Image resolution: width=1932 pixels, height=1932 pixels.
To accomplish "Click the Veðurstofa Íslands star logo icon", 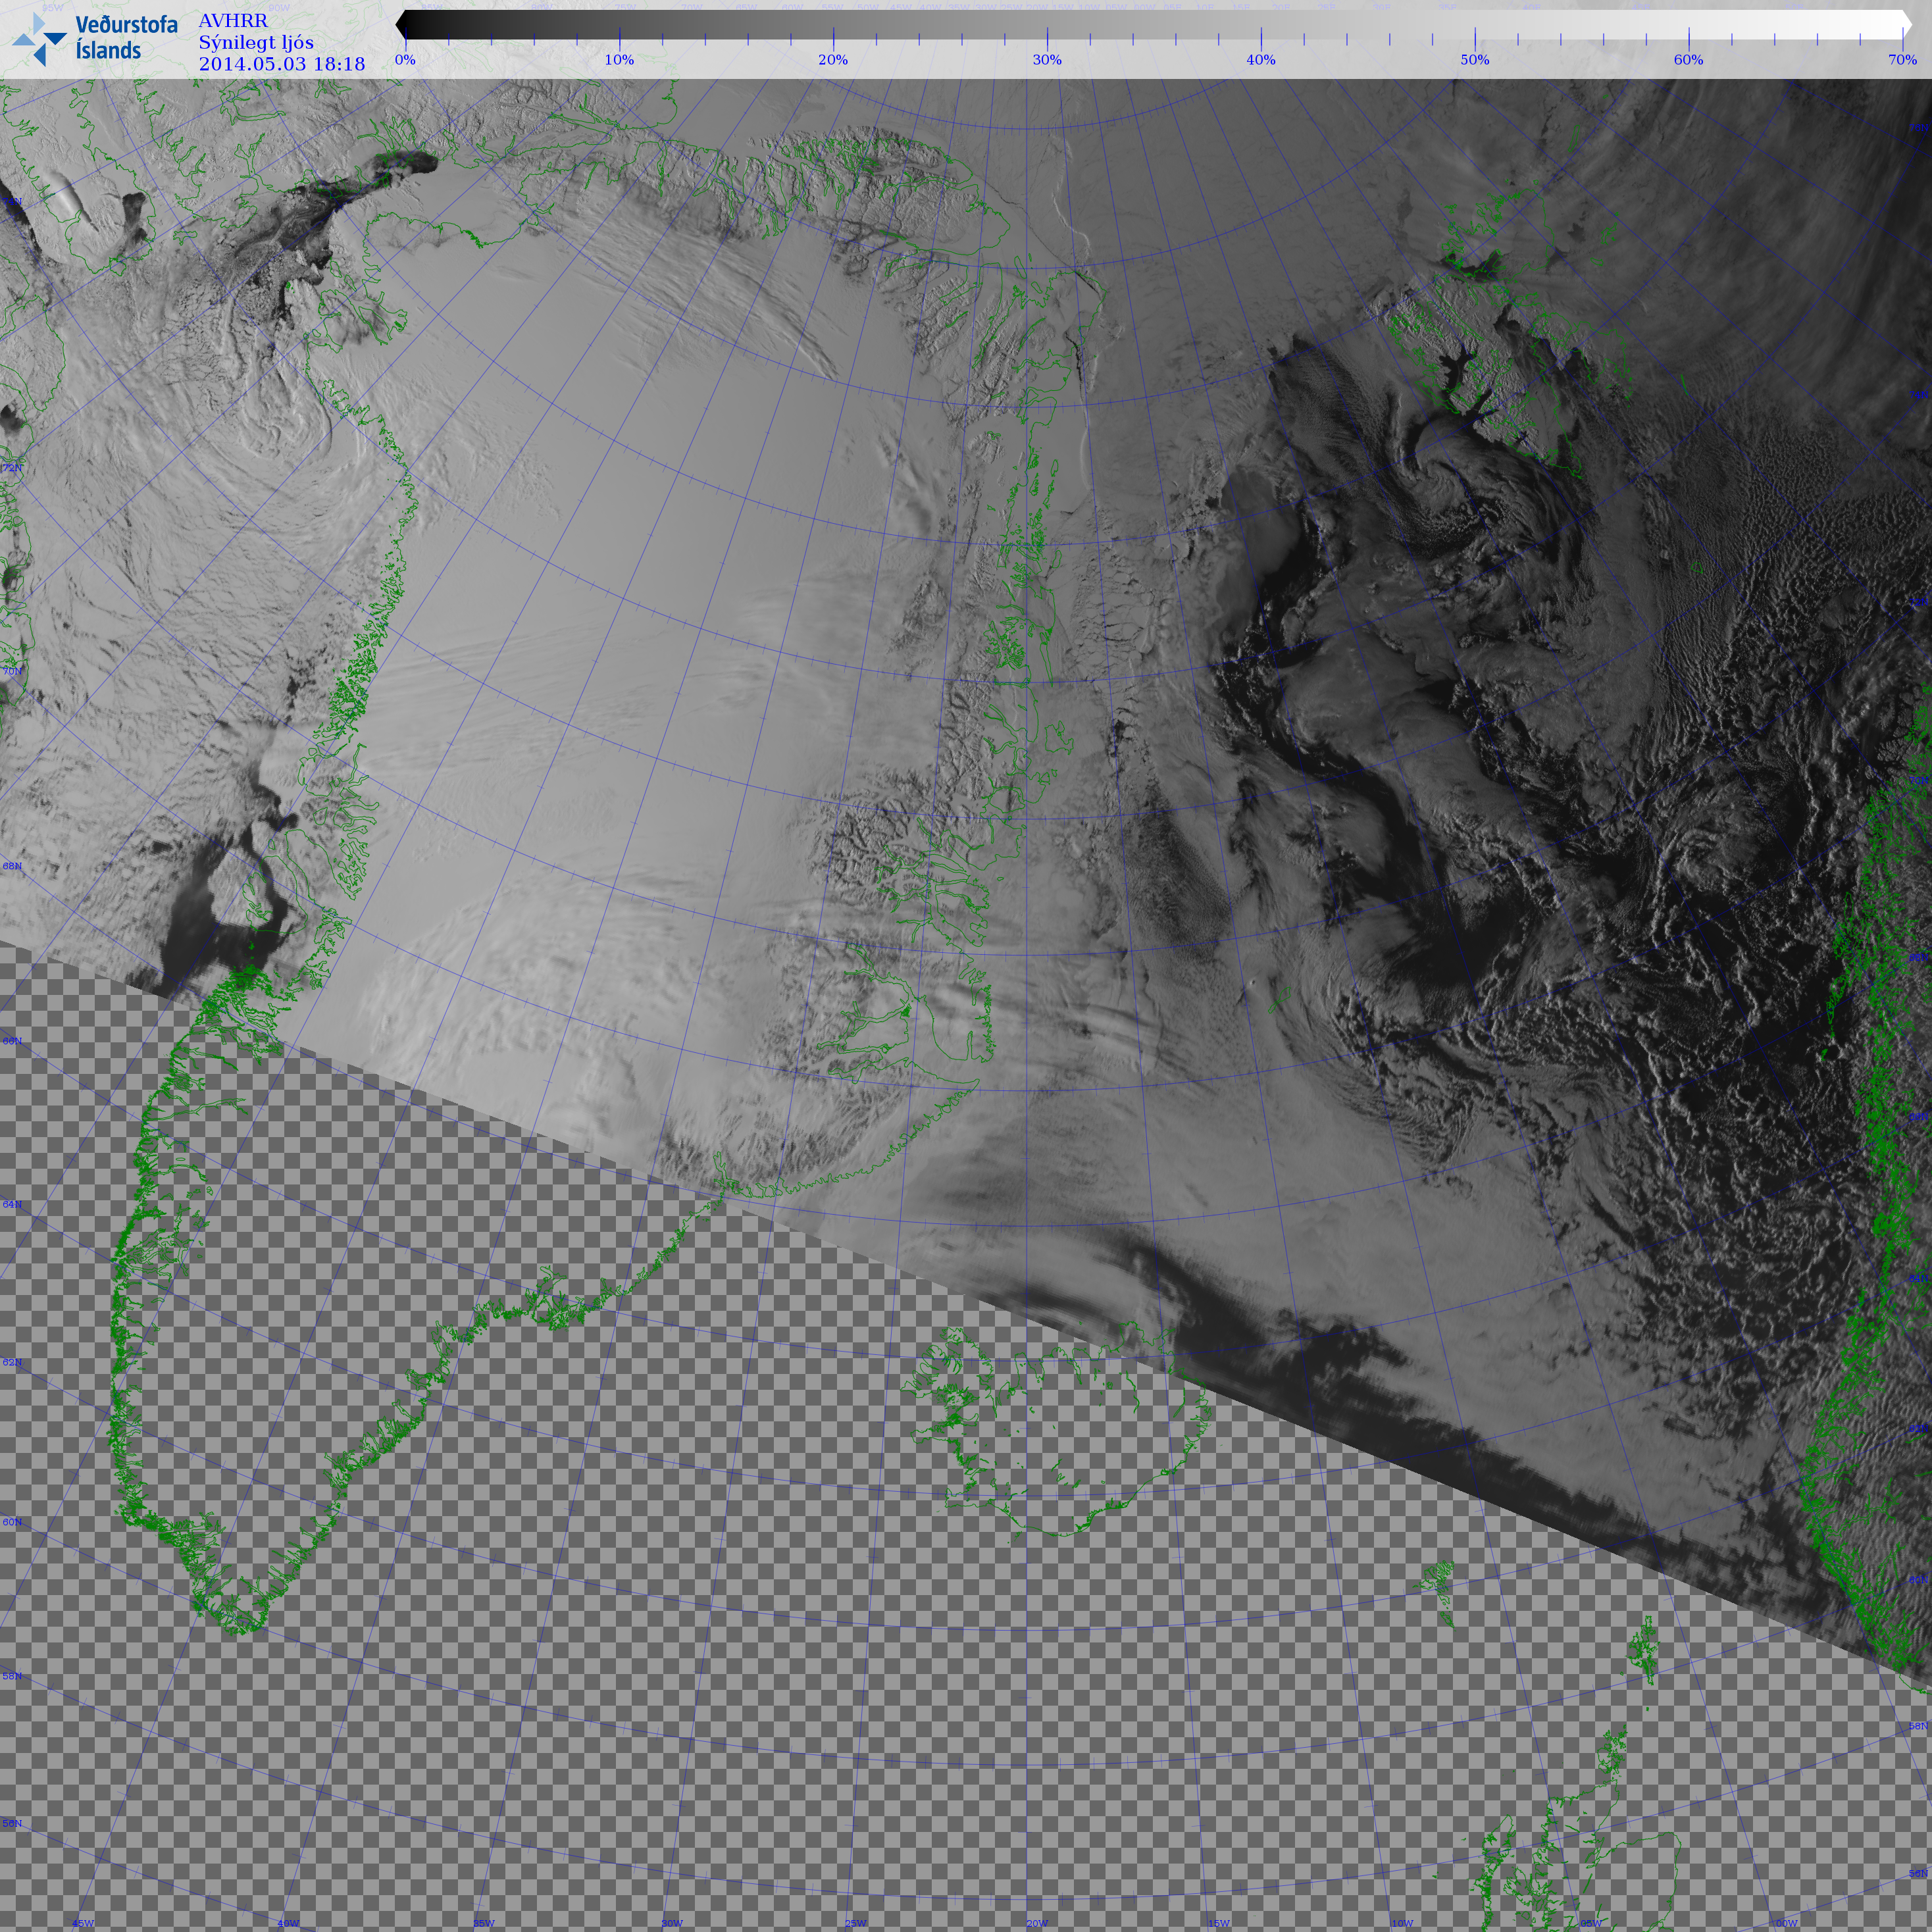I will coord(39,39).
